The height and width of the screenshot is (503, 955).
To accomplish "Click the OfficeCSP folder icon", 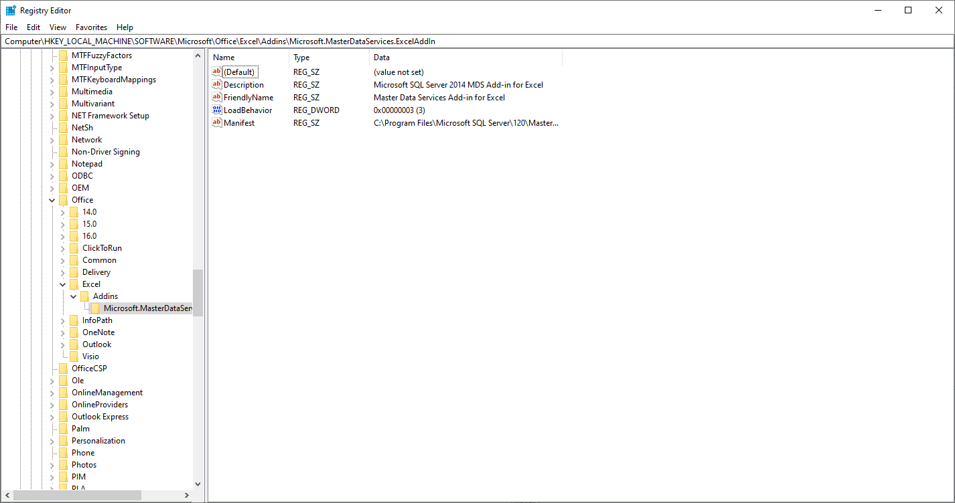I will click(x=64, y=369).
